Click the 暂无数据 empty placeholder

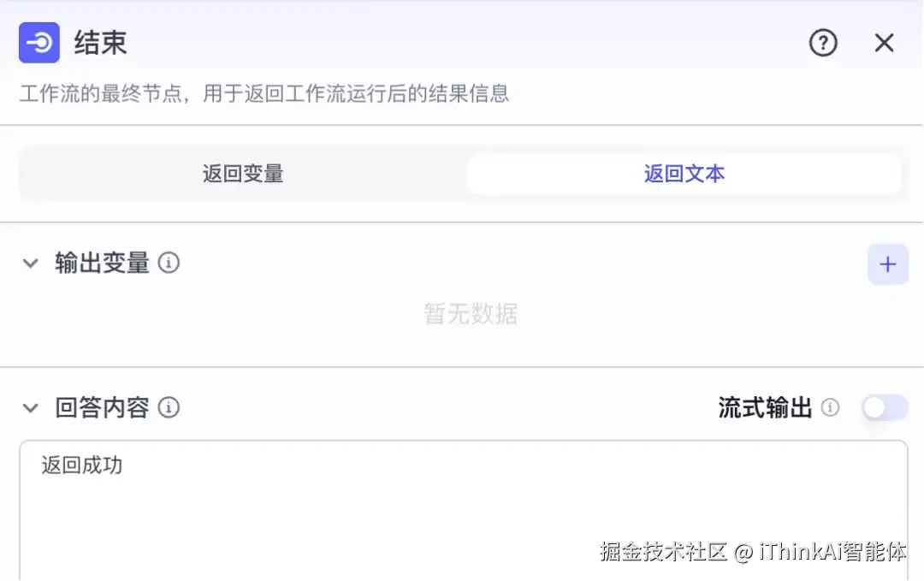(x=471, y=313)
